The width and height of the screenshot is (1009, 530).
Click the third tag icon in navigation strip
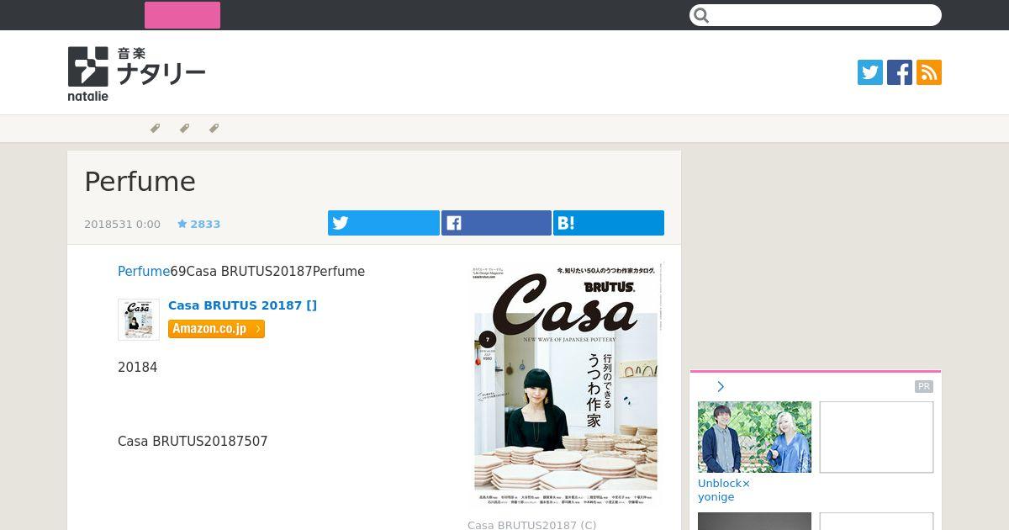(x=214, y=129)
